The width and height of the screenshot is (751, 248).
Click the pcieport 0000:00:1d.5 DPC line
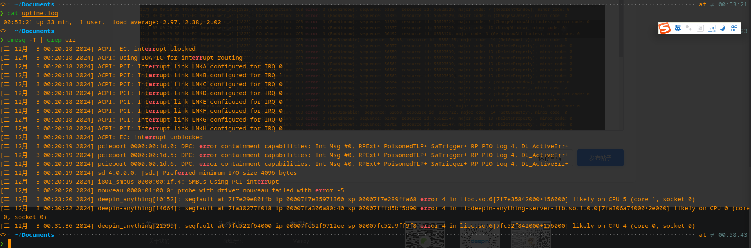(285, 155)
